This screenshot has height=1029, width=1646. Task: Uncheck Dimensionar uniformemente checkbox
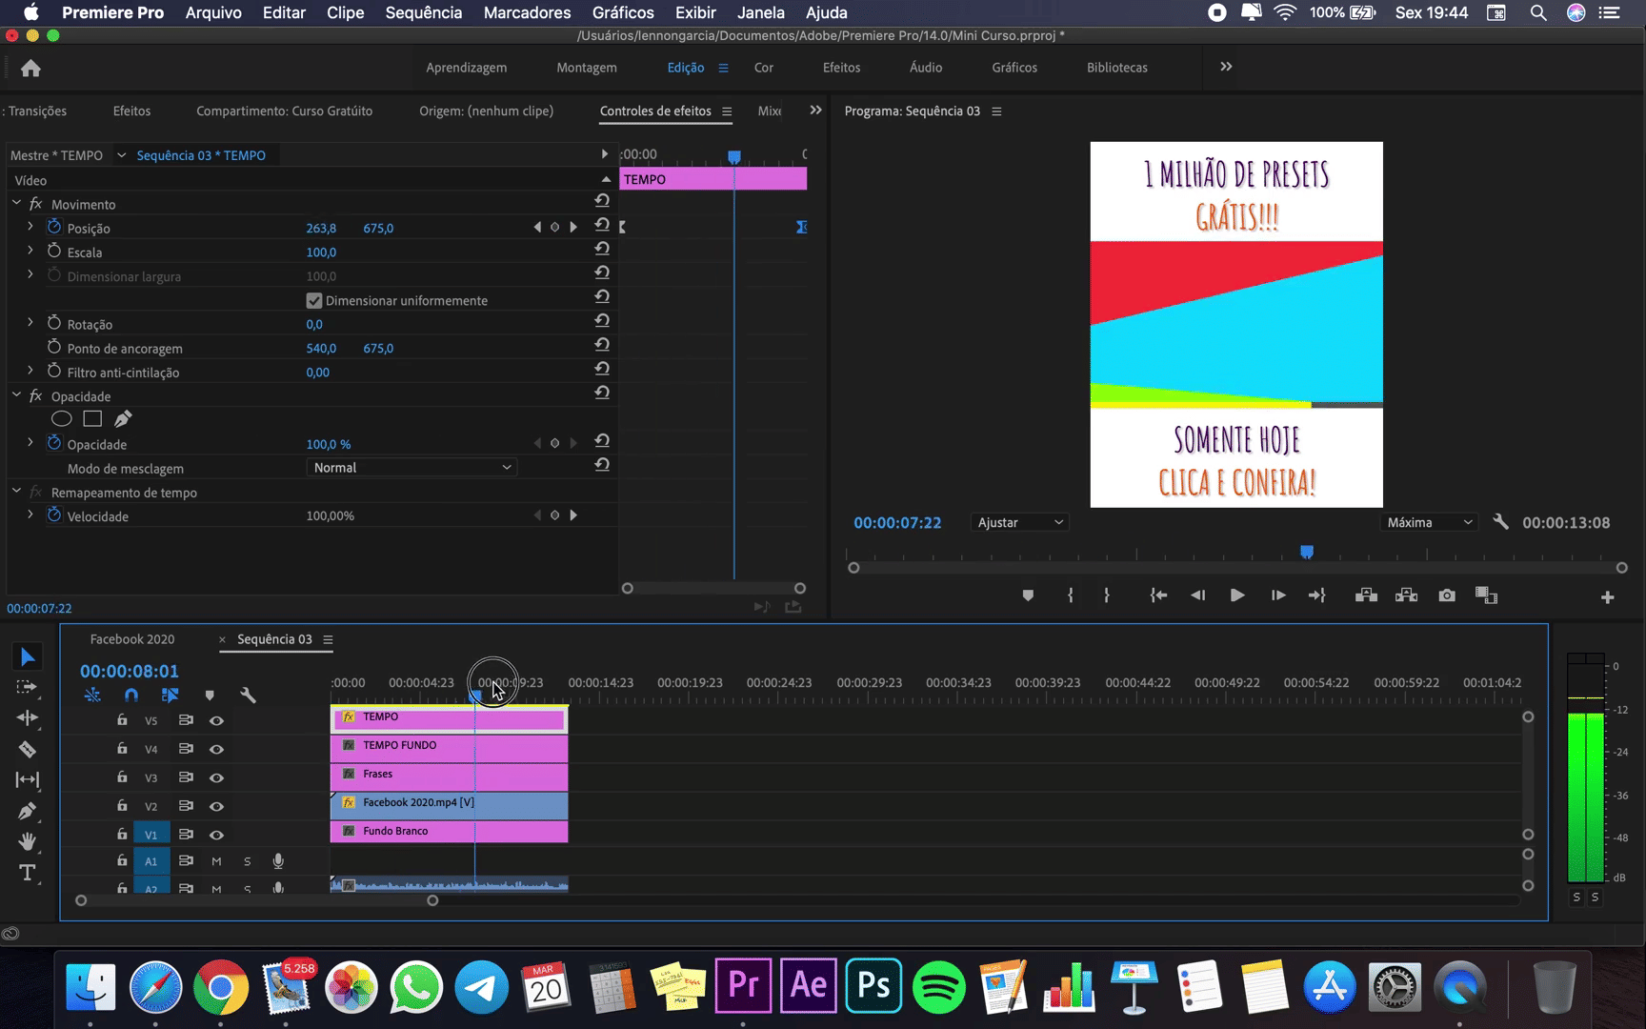[x=313, y=301]
